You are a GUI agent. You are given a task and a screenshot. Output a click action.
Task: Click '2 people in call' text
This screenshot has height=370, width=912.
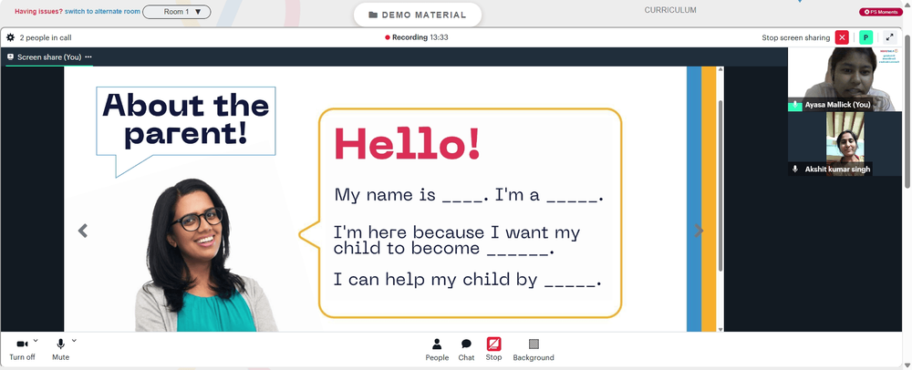pos(46,37)
